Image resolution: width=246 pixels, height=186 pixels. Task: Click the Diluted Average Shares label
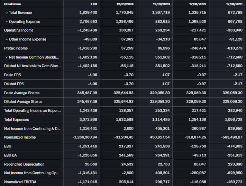tap(23, 101)
